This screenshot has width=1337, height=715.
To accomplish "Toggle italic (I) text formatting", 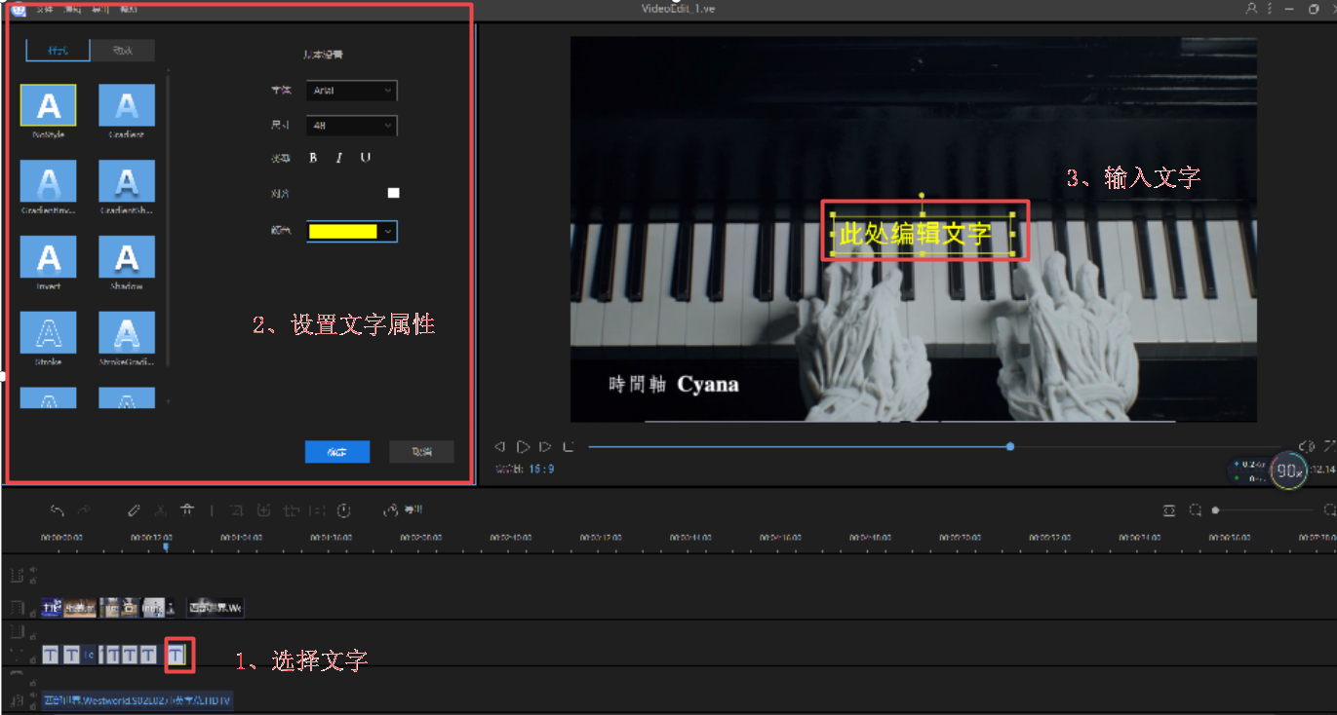I will point(338,158).
